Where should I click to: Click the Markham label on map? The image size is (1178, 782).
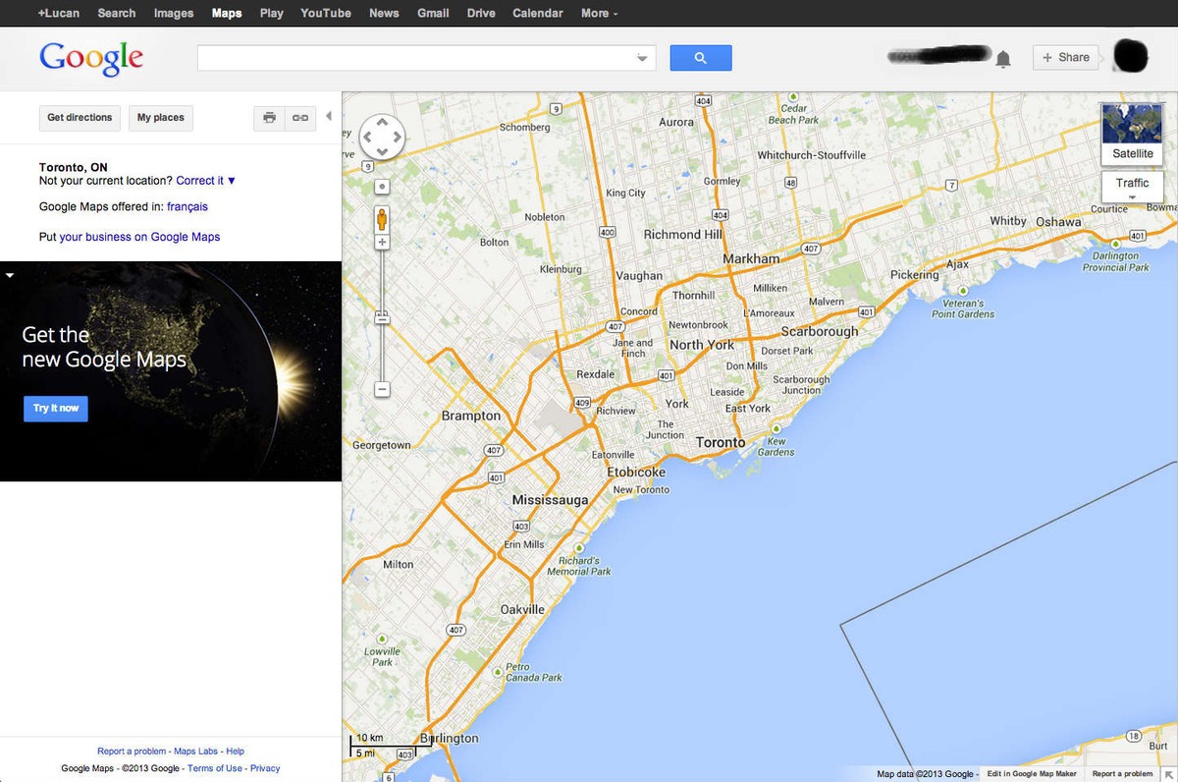(751, 258)
